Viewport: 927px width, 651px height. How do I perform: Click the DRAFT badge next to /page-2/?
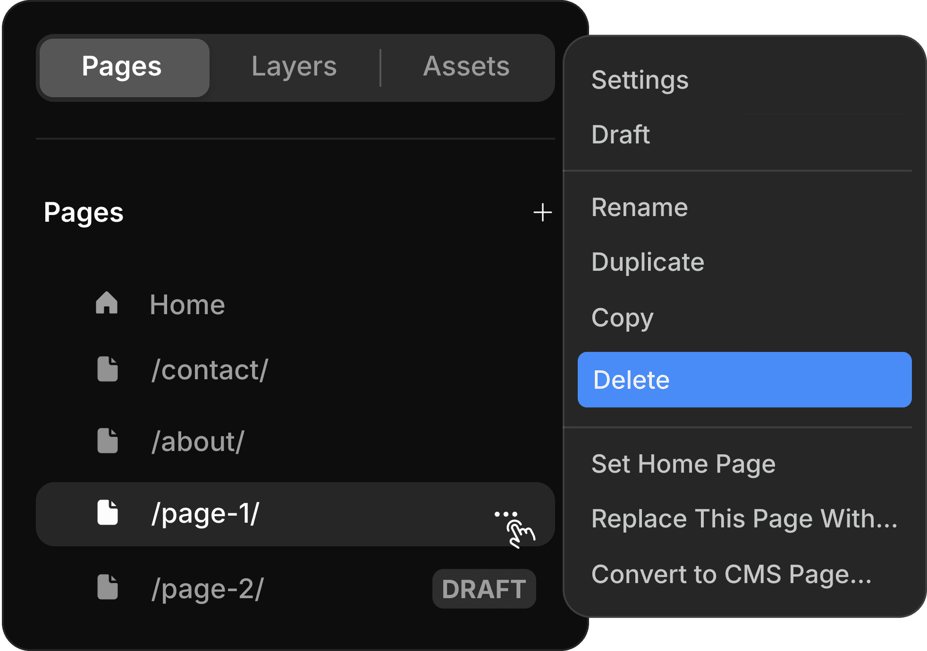coord(483,588)
